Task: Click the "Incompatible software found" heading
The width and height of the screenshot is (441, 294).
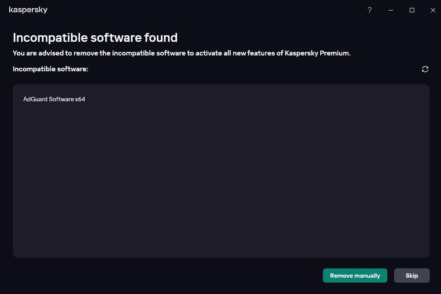Action: click(x=95, y=38)
